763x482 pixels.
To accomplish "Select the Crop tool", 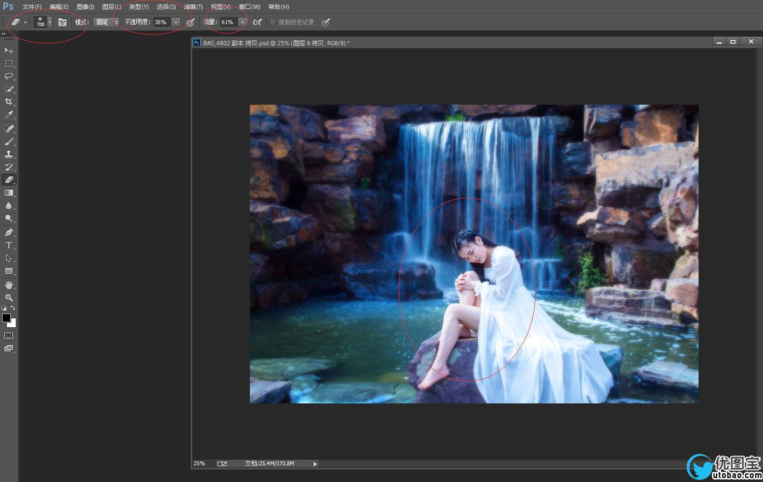I will click(x=9, y=102).
